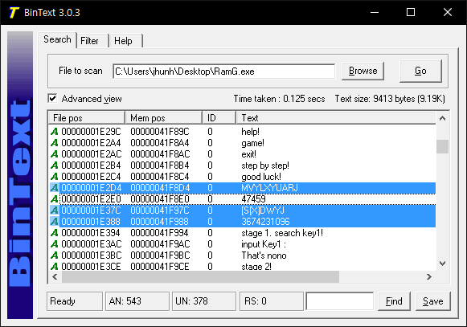Click the Go button to scan
467x327 pixels.
click(420, 71)
